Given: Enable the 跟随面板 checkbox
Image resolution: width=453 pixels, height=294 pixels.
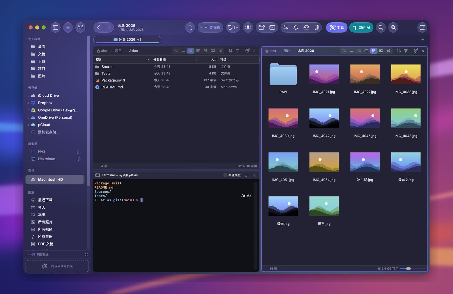Looking at the screenshot, I should pyautogui.click(x=225, y=175).
